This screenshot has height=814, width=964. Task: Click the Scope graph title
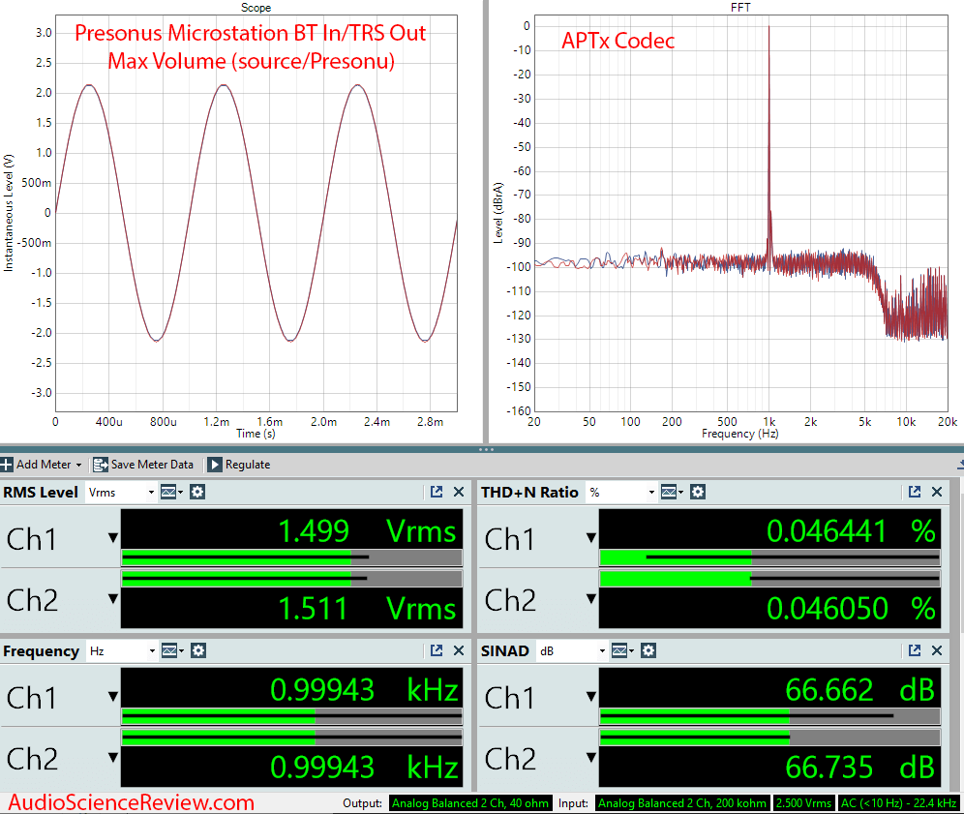[256, 8]
